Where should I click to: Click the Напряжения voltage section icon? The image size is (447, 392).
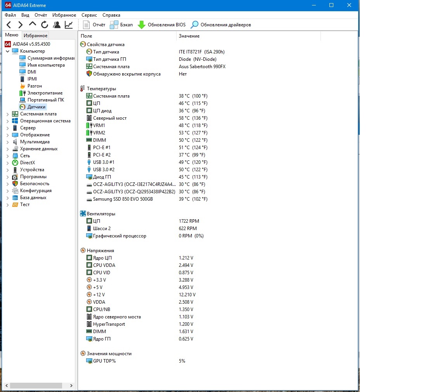[x=83, y=251]
